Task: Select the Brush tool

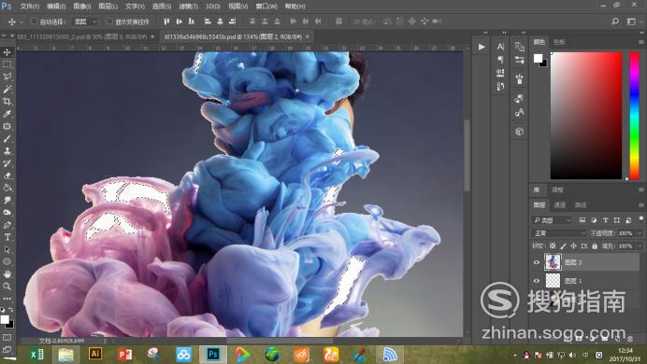Action: tap(7, 139)
